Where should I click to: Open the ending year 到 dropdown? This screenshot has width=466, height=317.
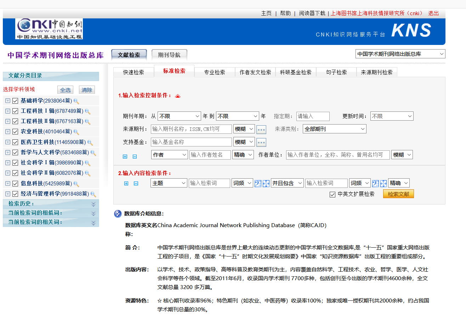click(238, 116)
